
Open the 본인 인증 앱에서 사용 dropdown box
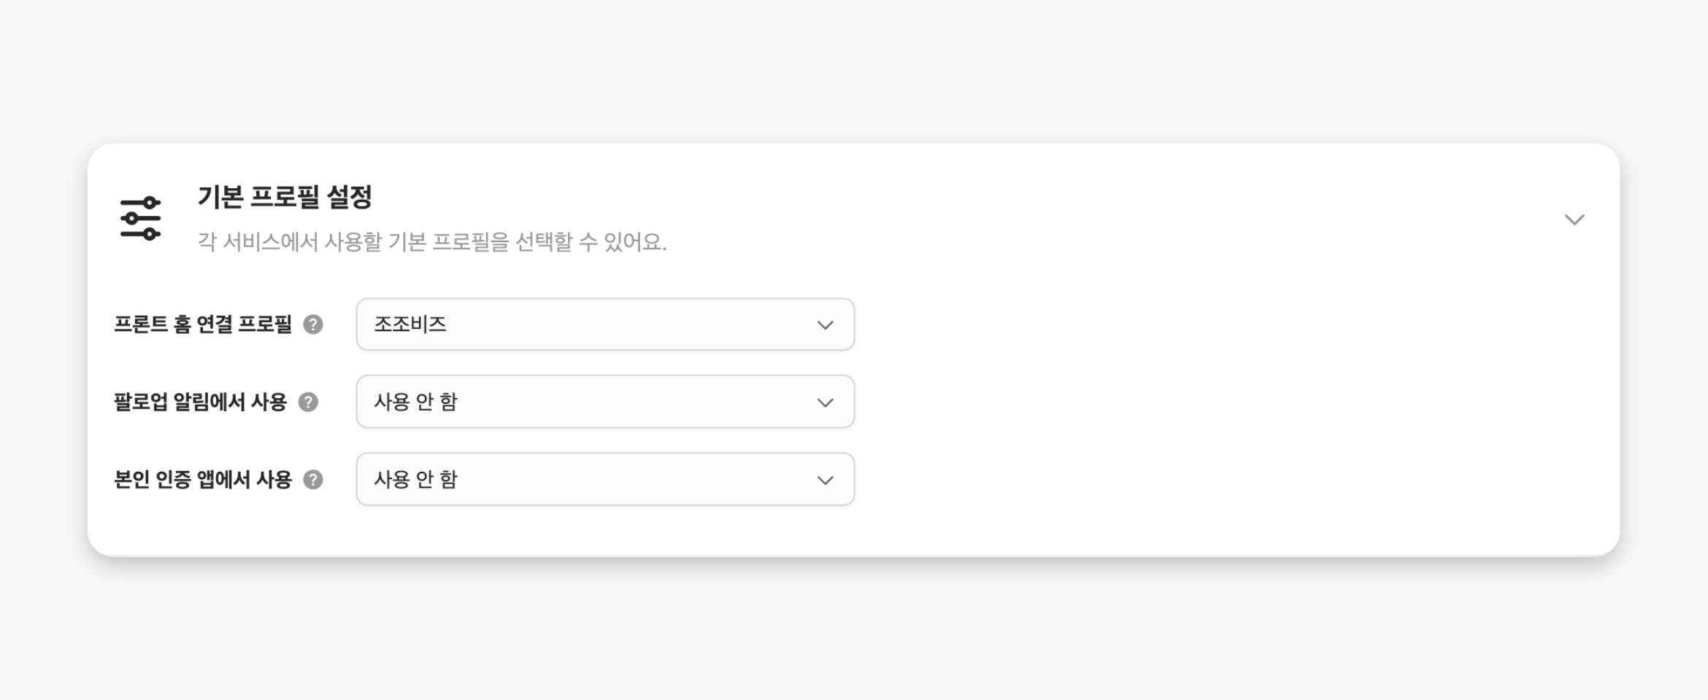[x=605, y=480]
